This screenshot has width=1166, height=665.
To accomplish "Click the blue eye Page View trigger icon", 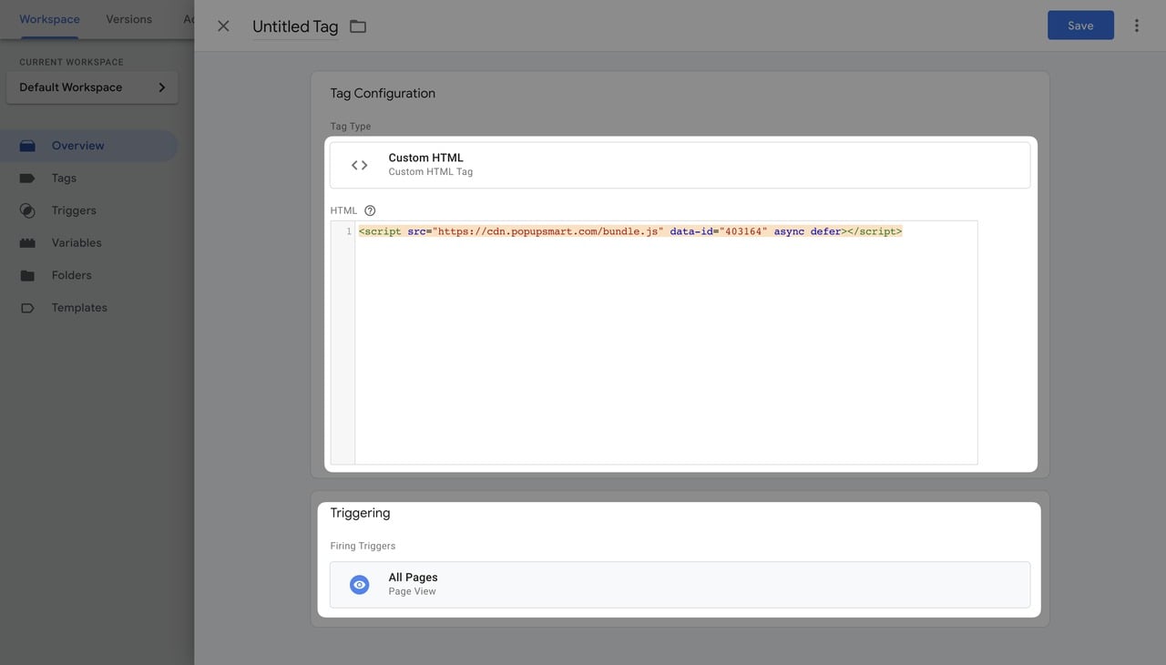I will 360,585.
